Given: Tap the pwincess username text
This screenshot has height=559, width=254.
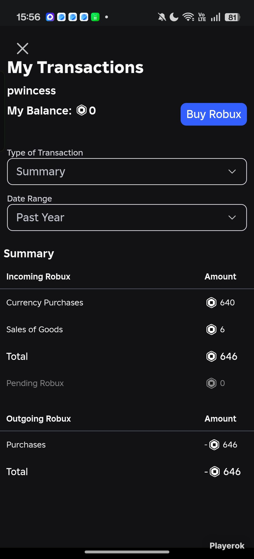Looking at the screenshot, I should (x=31, y=91).
